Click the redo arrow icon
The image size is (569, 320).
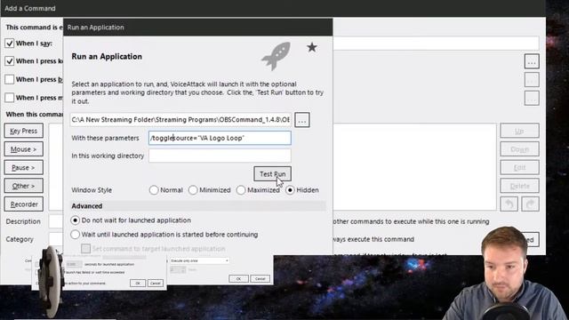[x=530, y=204]
